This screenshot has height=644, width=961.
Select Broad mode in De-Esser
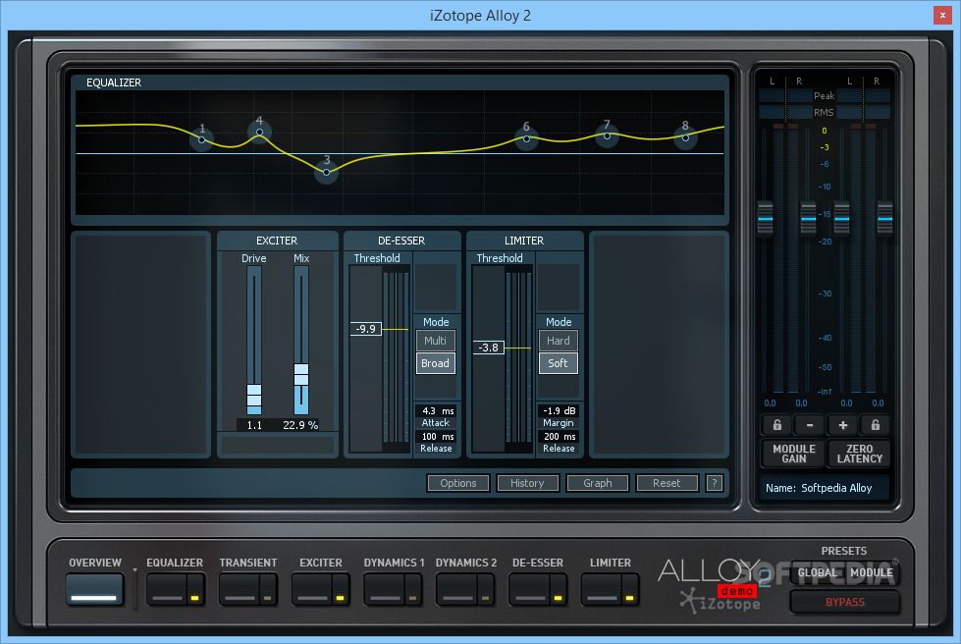[435, 363]
